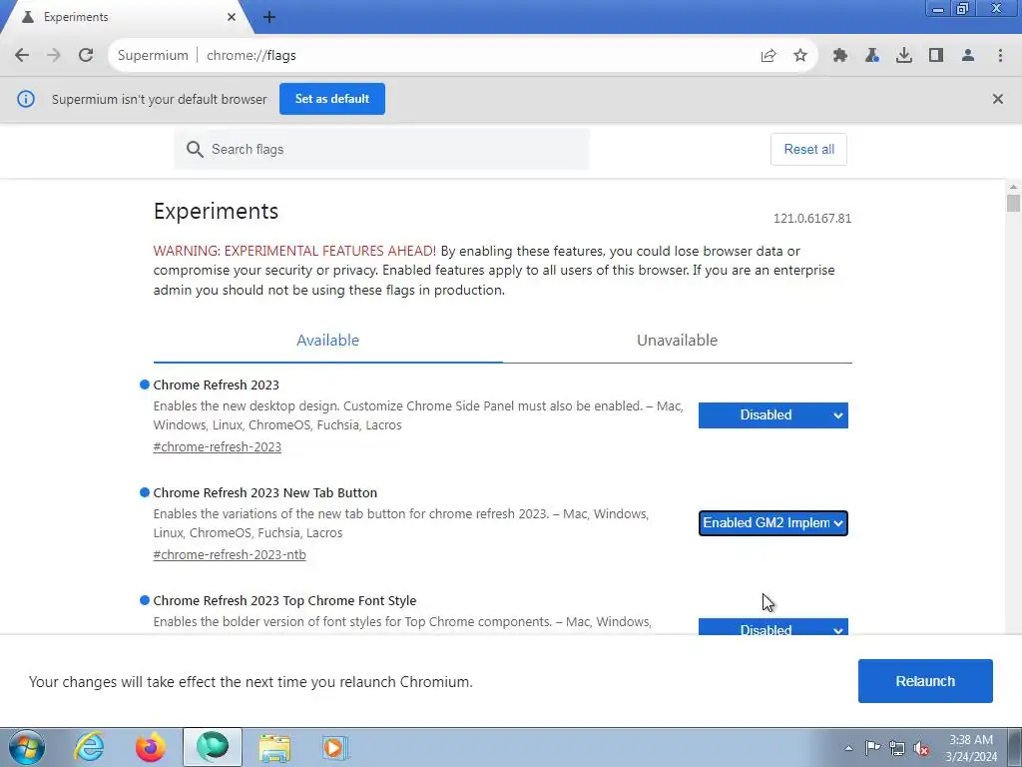Open the profile avatar menu
This screenshot has width=1022, height=767.
(x=968, y=56)
